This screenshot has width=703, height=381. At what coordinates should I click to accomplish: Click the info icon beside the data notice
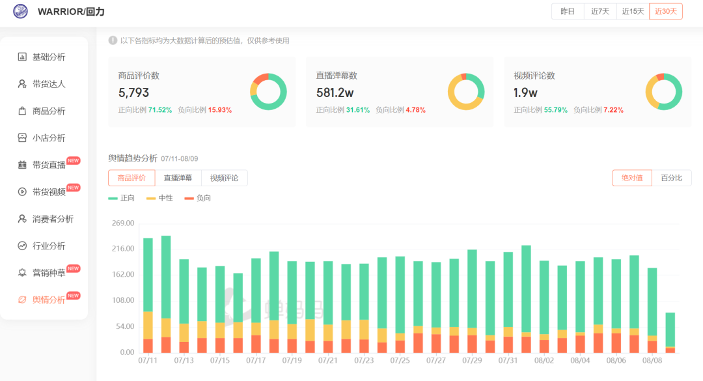113,40
